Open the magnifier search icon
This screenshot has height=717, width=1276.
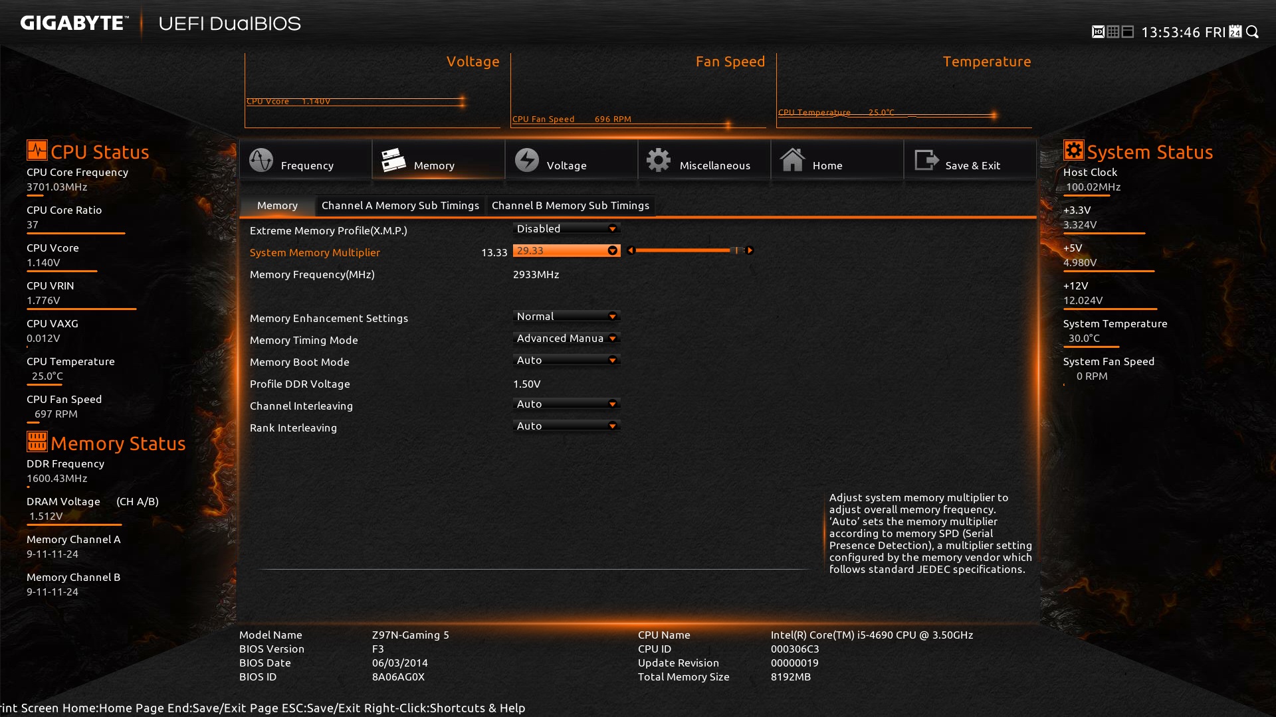point(1253,32)
